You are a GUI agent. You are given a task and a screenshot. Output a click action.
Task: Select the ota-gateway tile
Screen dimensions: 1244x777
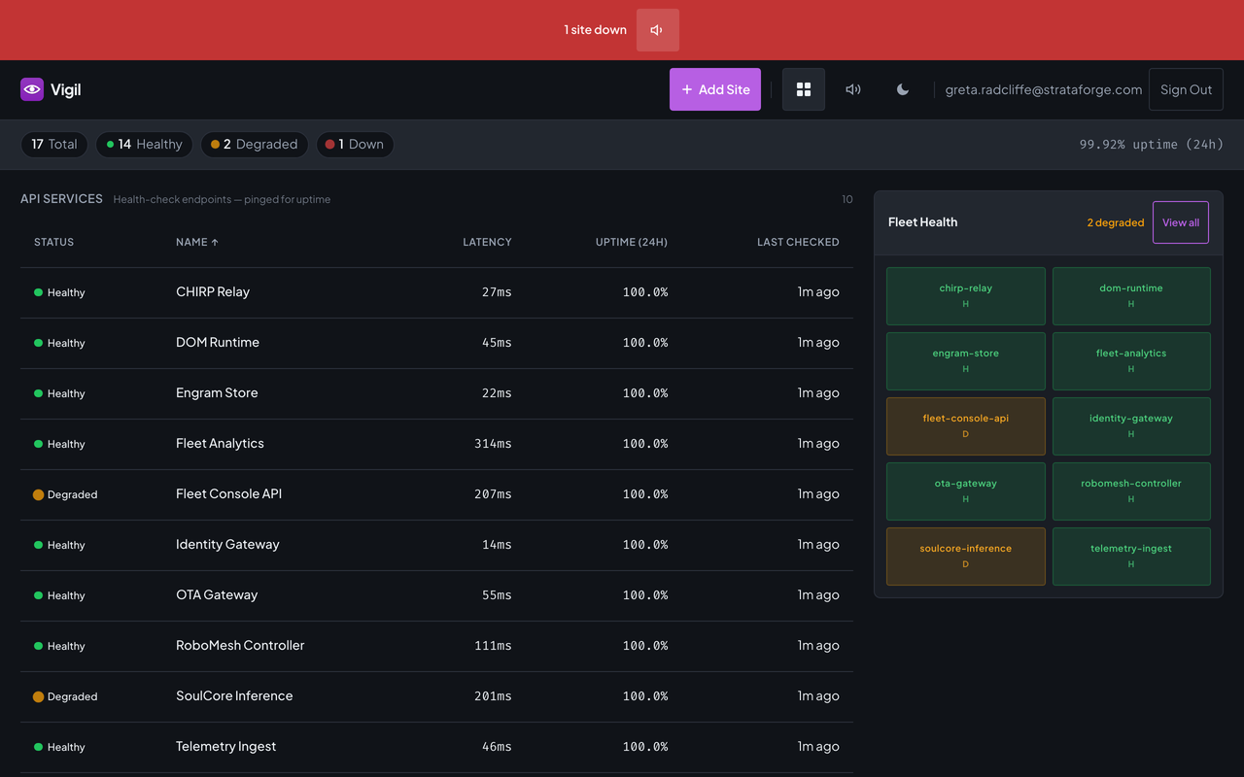click(x=966, y=491)
